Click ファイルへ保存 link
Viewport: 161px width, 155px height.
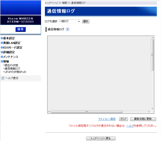point(107,119)
